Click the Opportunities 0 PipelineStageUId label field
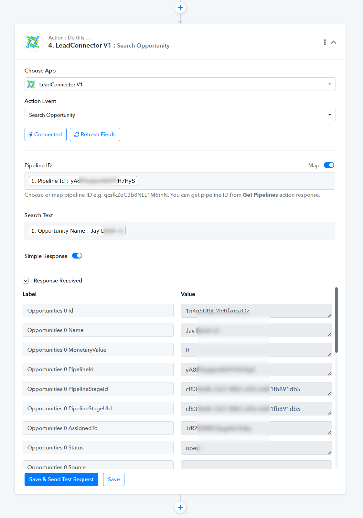The width and height of the screenshot is (363, 518). pos(98,408)
